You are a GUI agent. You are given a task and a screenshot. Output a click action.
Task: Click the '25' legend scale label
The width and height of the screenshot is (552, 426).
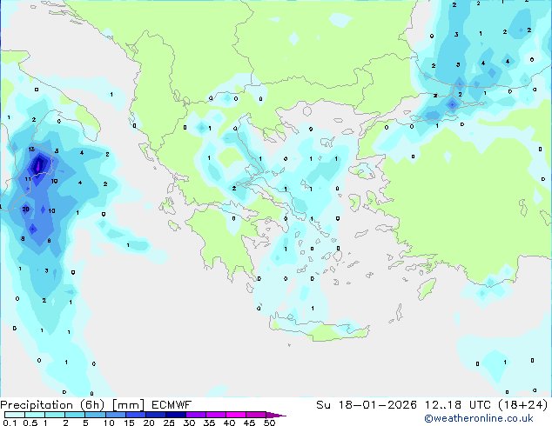click(169, 423)
